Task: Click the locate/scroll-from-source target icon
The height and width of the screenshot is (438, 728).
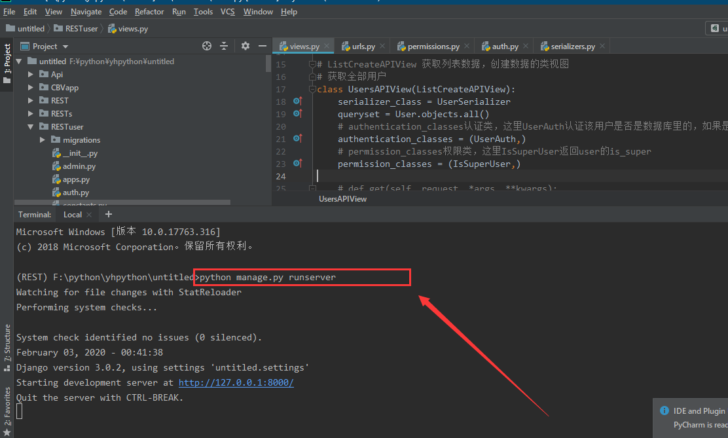Action: click(207, 46)
